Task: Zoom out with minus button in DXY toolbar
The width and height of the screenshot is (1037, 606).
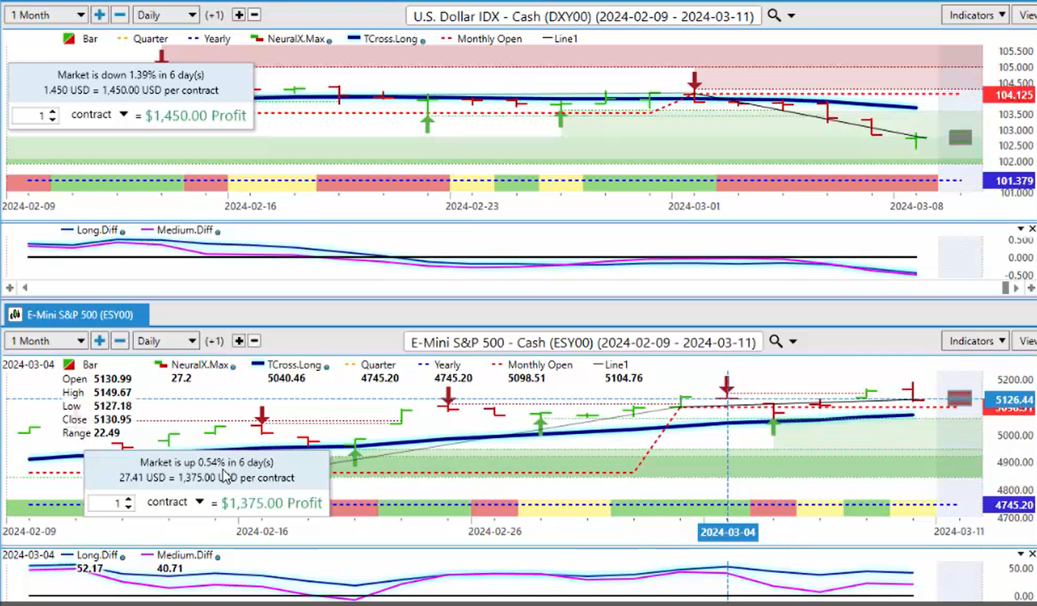Action: click(120, 15)
